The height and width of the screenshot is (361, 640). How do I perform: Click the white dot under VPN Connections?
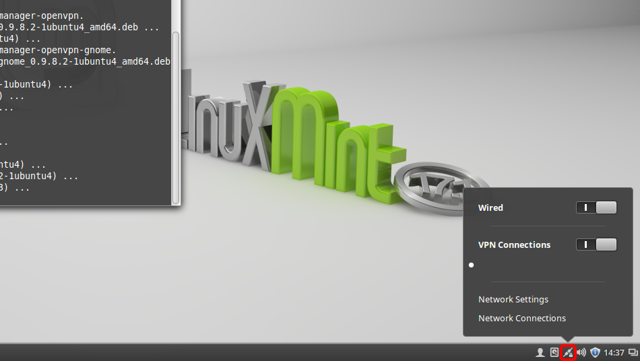[x=471, y=265]
